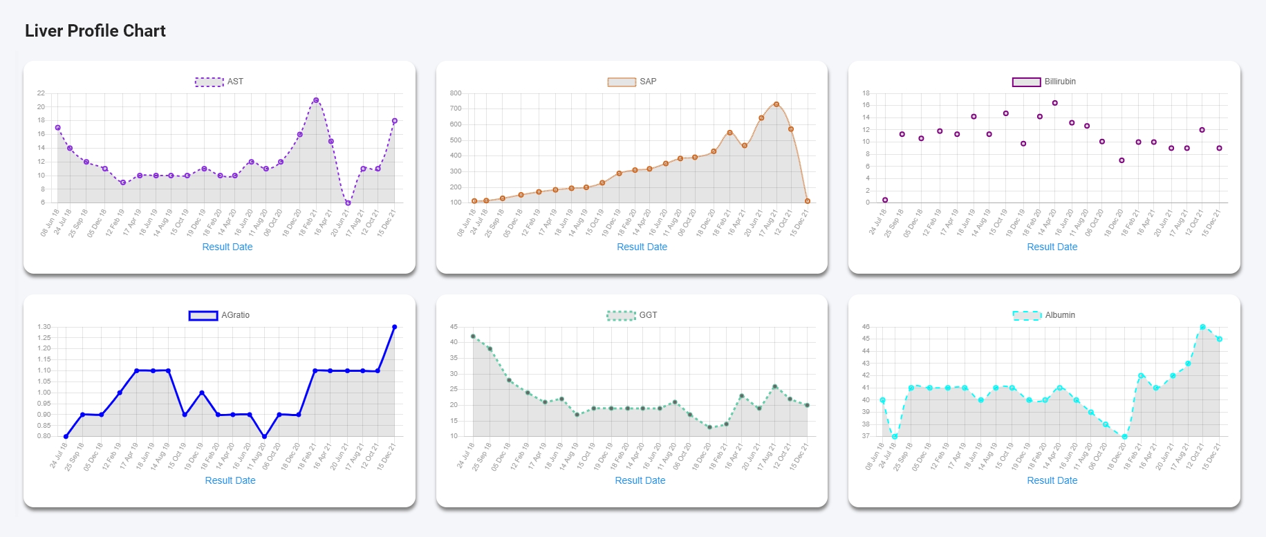Click the highest Billirubin data point

(x=1055, y=103)
